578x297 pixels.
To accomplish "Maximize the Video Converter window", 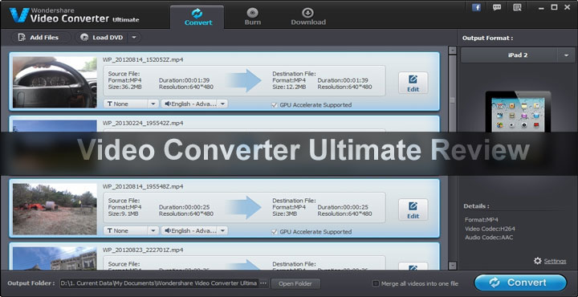I will (554, 7).
